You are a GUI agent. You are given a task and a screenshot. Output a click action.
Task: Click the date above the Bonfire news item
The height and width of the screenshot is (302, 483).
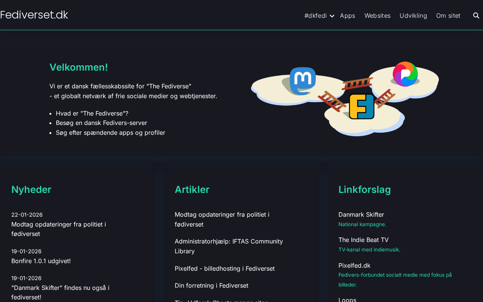click(x=26, y=251)
